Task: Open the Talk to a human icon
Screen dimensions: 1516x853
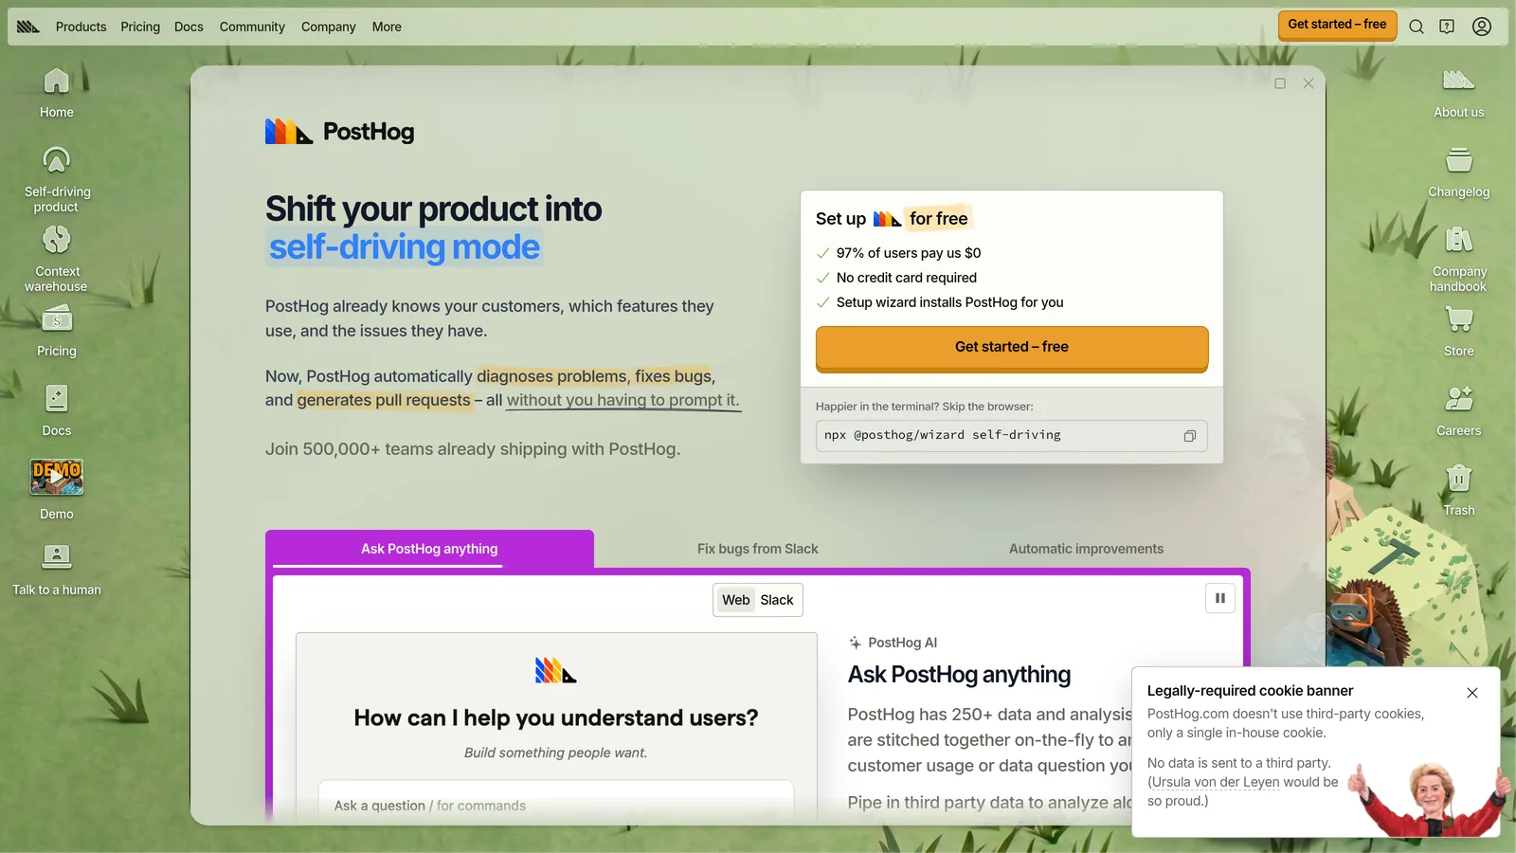Action: click(x=57, y=570)
